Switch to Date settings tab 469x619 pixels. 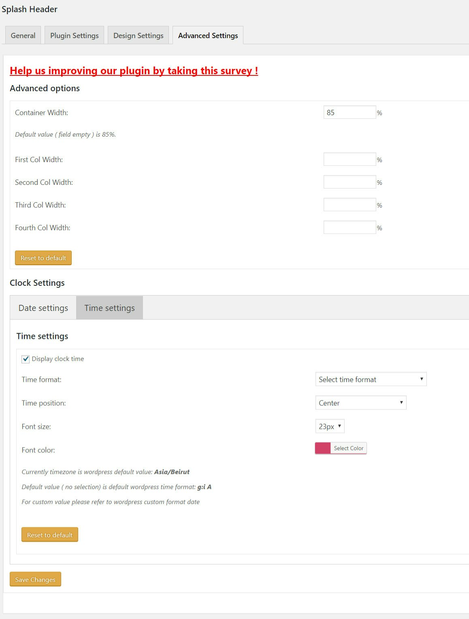point(43,308)
